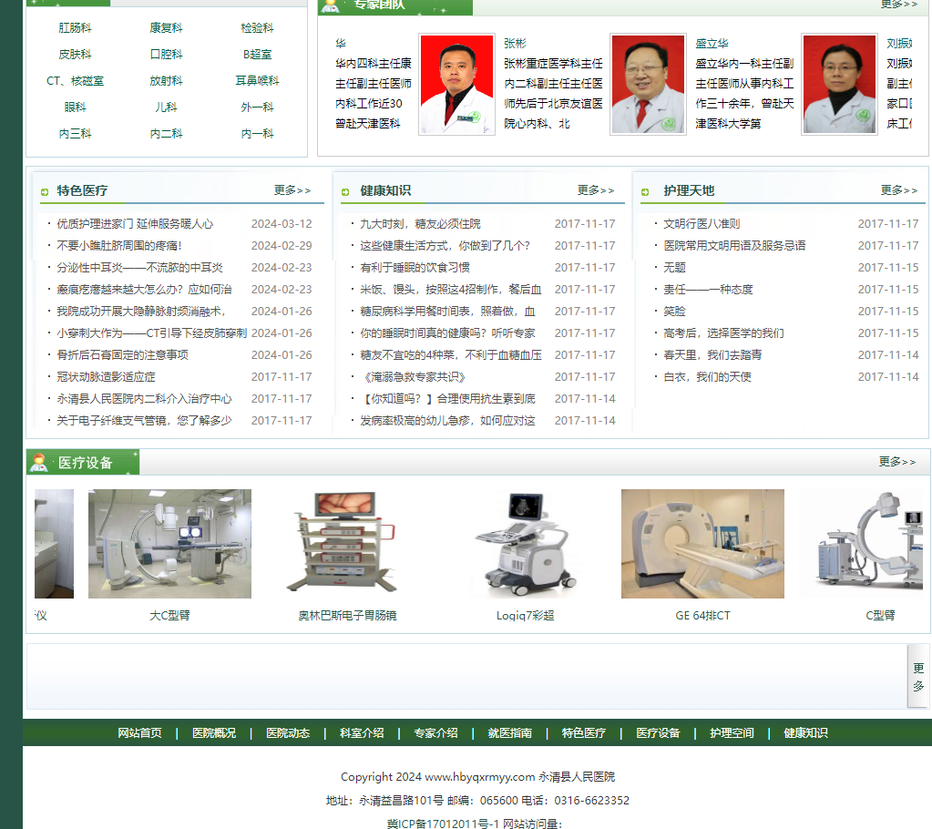
Task: Select the 内二科 department
Action: click(x=166, y=134)
